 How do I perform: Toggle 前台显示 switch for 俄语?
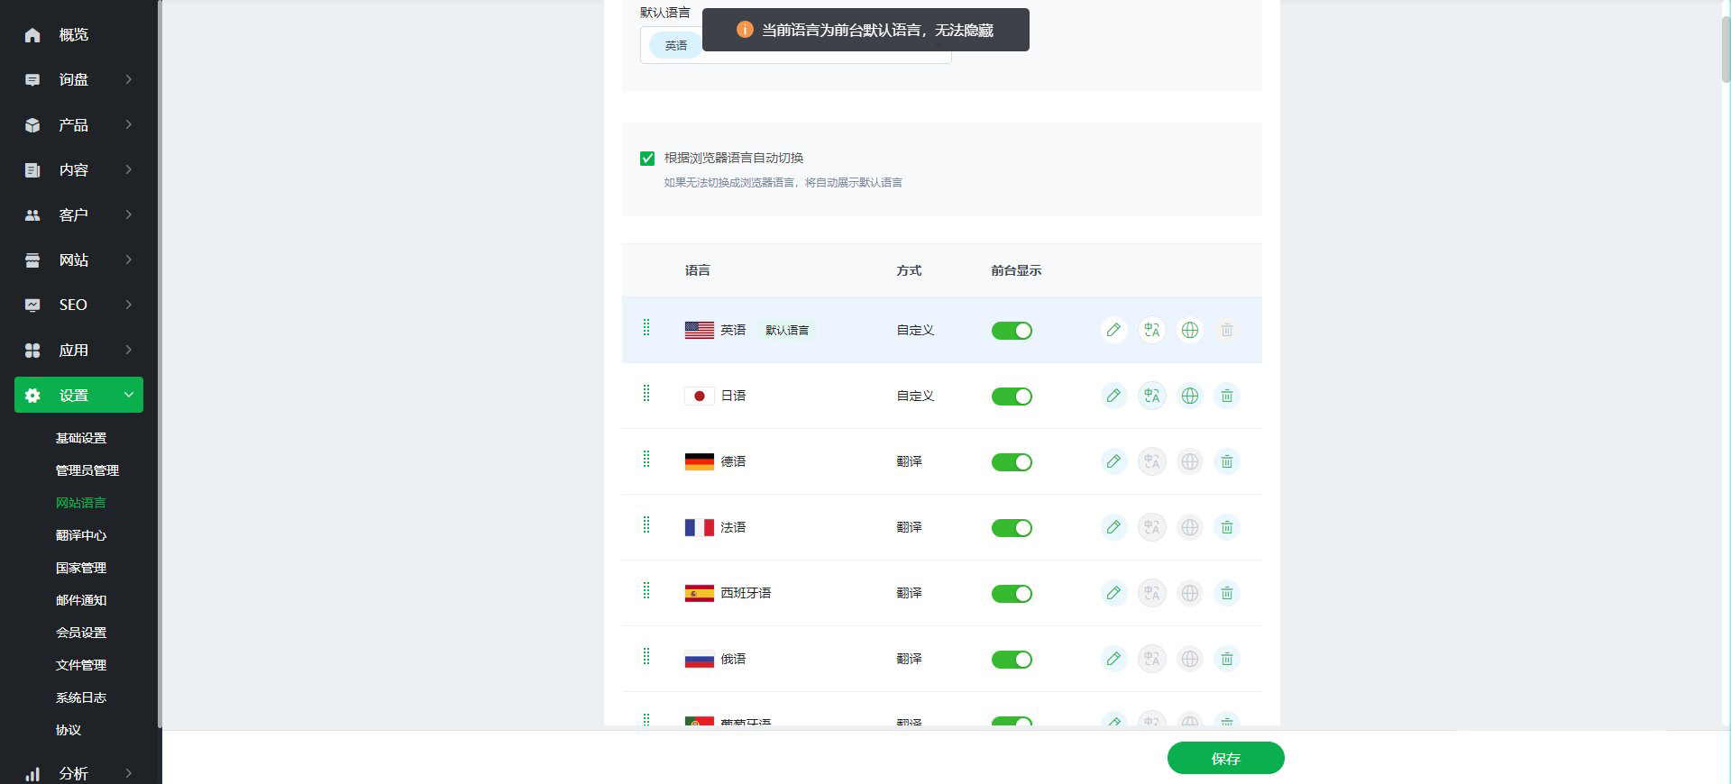1012,660
